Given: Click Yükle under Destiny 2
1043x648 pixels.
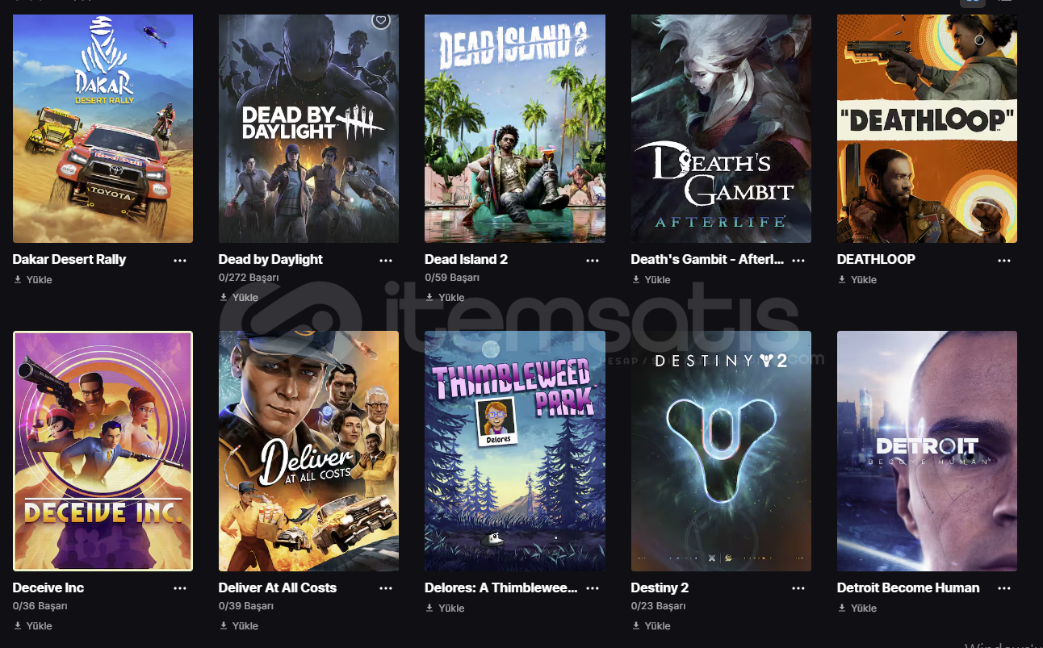Looking at the screenshot, I should pos(651,626).
